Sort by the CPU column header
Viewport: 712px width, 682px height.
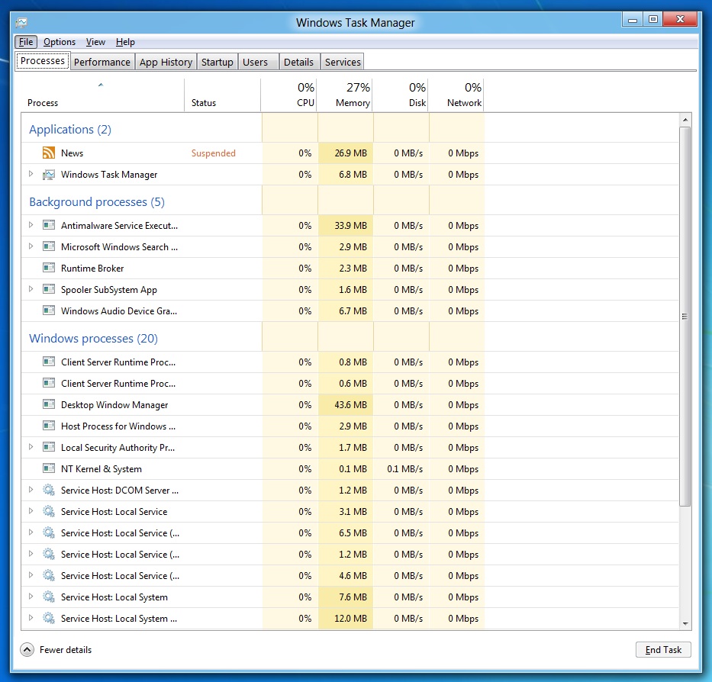(x=288, y=95)
